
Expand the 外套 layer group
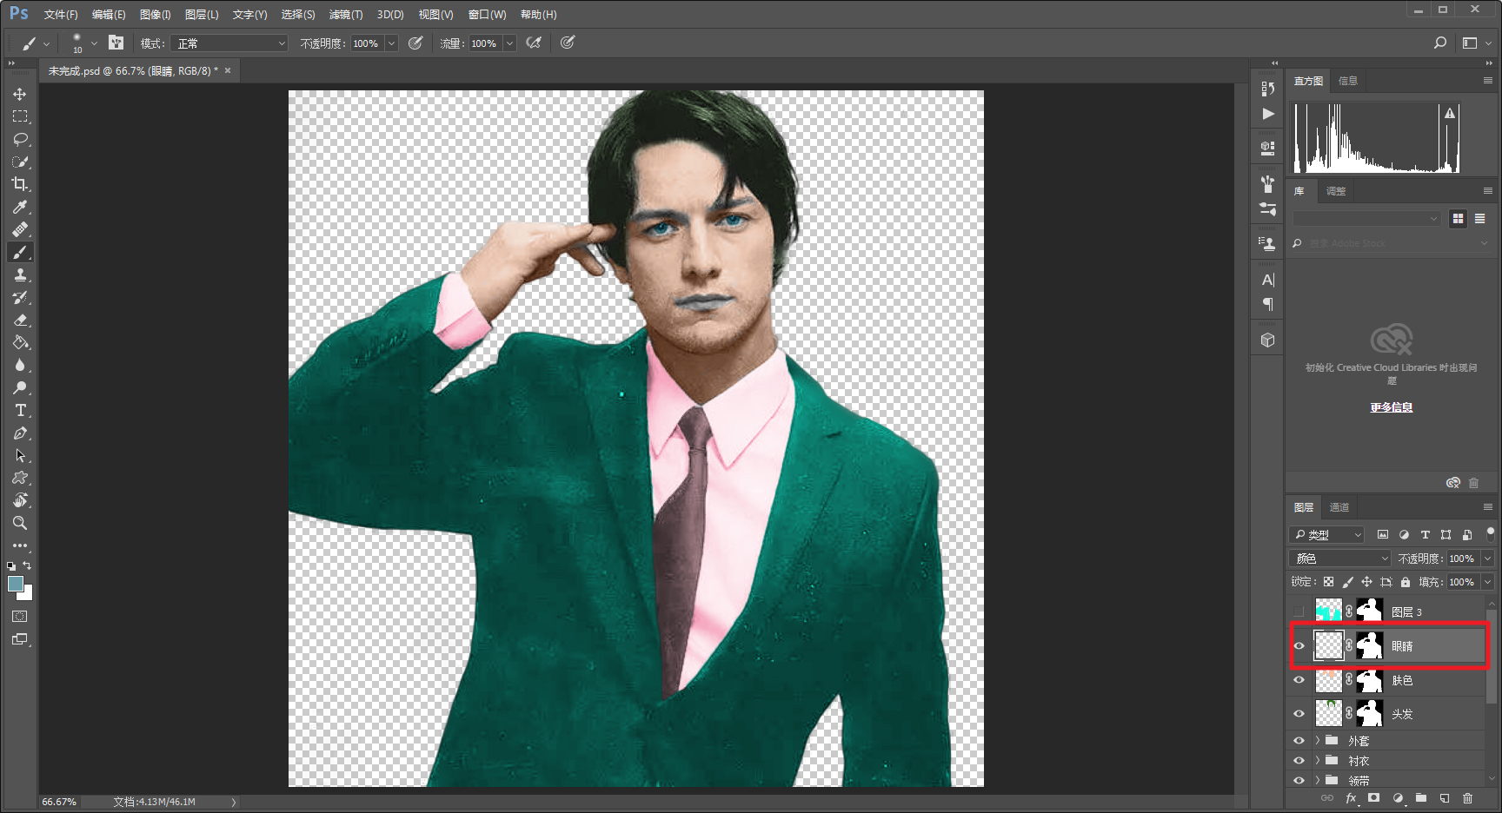click(1318, 741)
